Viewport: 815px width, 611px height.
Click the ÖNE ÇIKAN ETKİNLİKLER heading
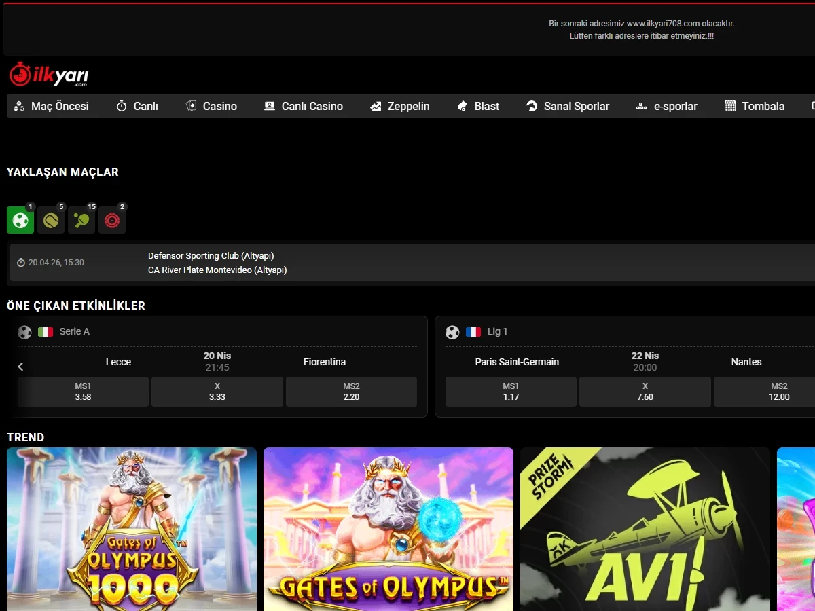point(76,306)
